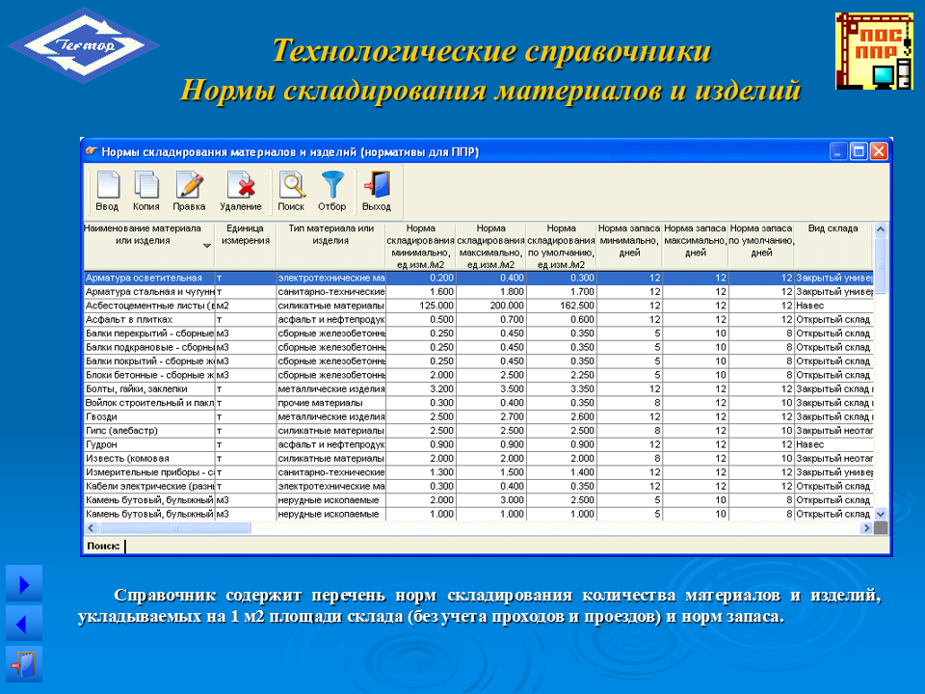Click 200.000 cell in Асбестоцементные листы row
Viewport: 925px width, 694px height.
click(x=490, y=306)
